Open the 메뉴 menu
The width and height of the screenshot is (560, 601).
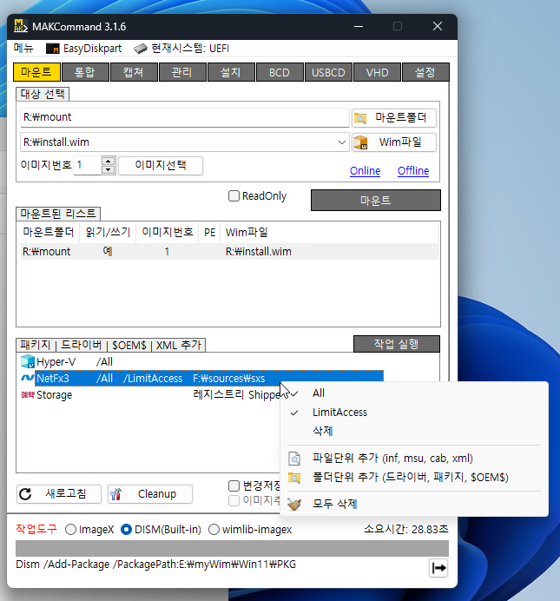[x=23, y=49]
